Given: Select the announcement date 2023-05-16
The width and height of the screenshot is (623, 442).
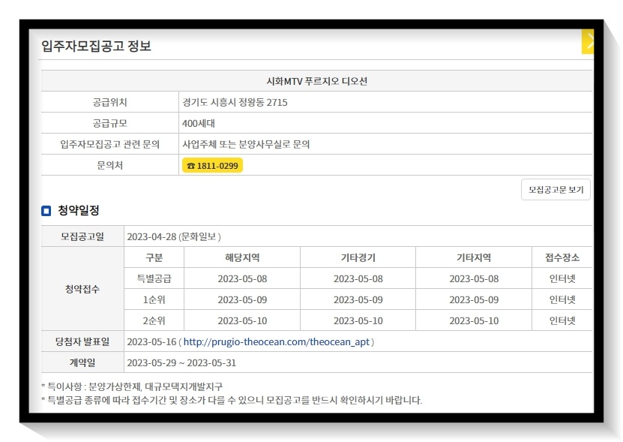Looking at the screenshot, I should point(151,341).
